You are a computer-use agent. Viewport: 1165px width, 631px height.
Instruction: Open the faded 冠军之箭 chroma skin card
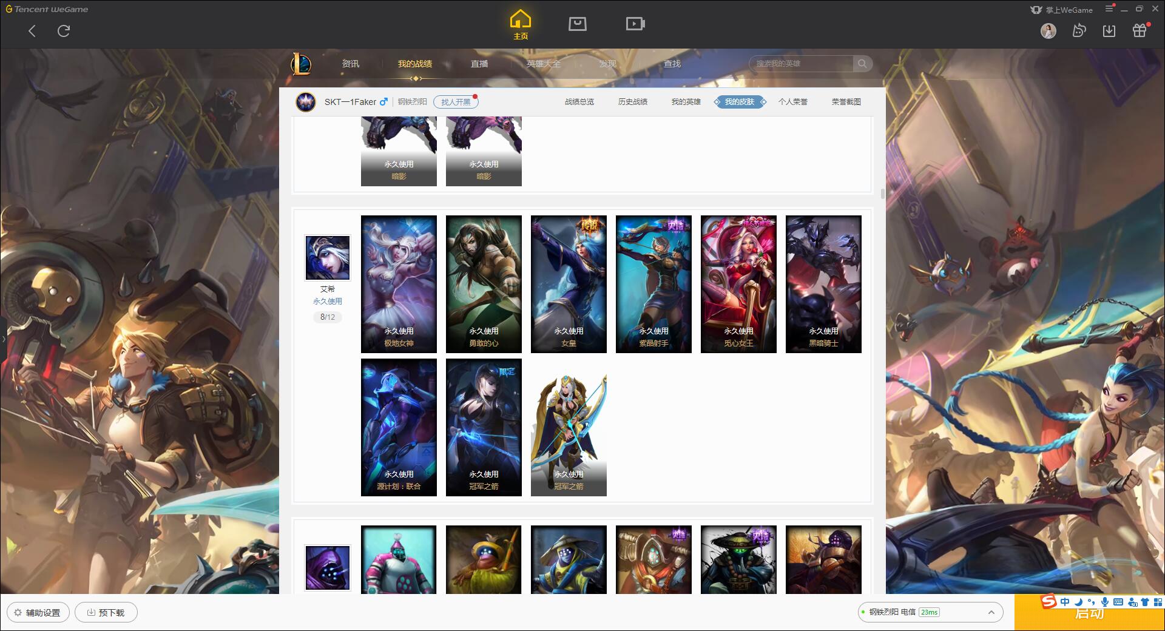[569, 427]
